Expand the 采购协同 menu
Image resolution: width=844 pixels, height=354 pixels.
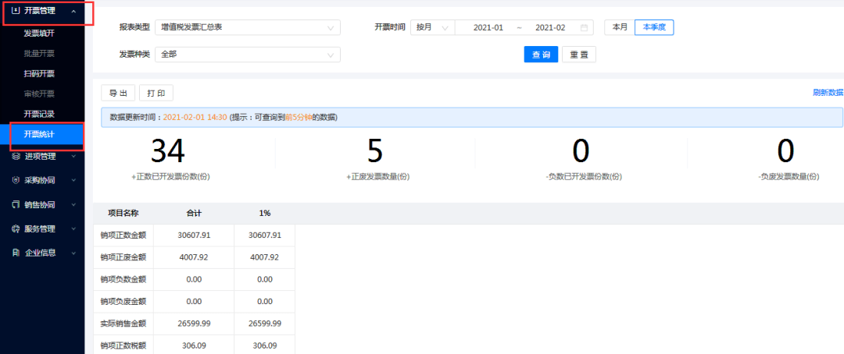[73, 181]
